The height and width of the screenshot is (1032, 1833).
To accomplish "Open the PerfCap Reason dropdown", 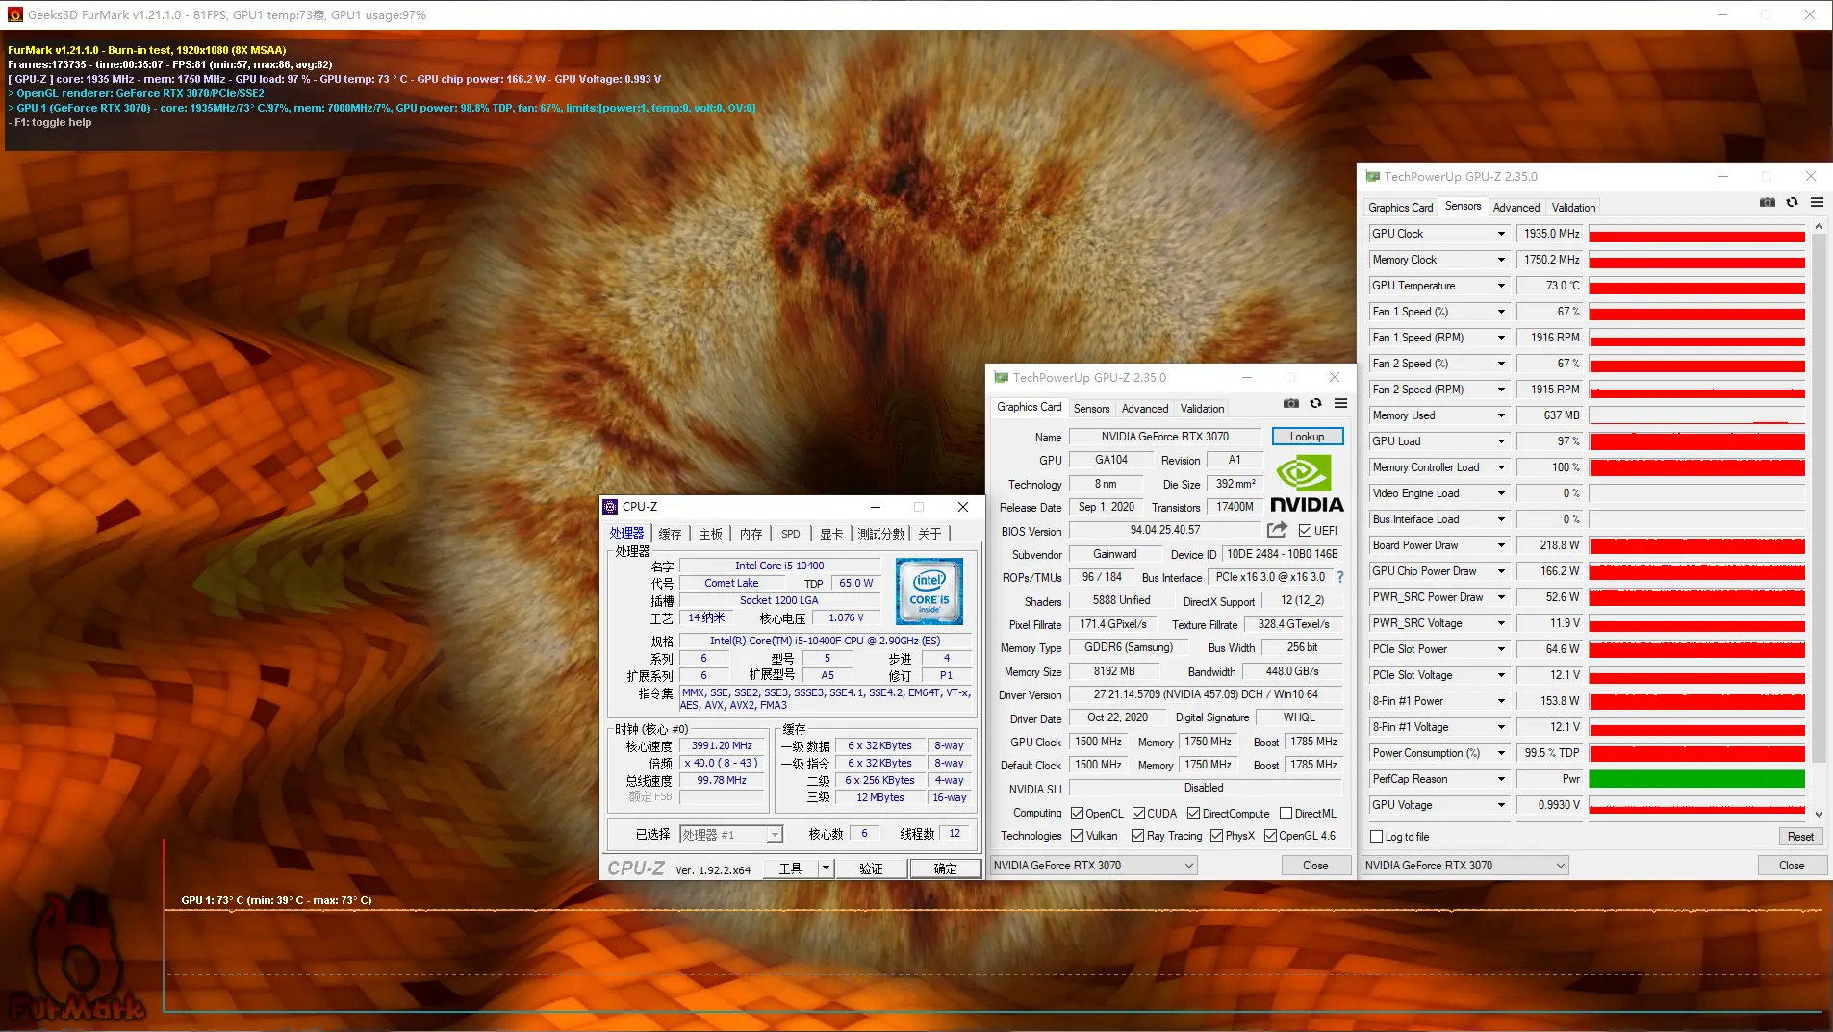I will coord(1500,779).
